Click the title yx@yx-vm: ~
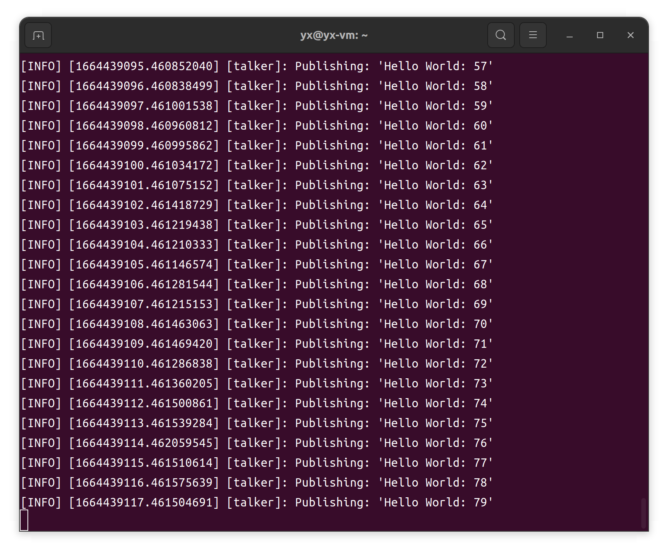The width and height of the screenshot is (668, 553). (334, 35)
